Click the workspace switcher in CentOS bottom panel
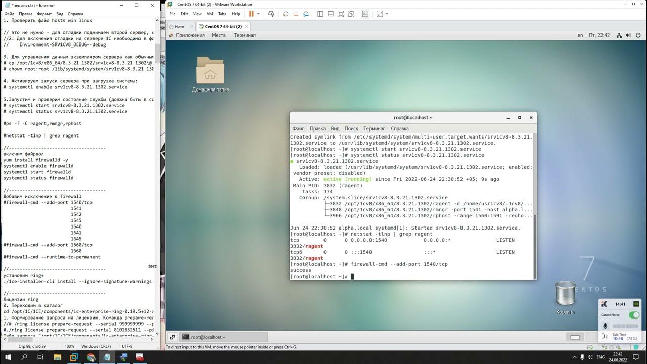Screen dimensions: 647x364 tap(575, 338)
